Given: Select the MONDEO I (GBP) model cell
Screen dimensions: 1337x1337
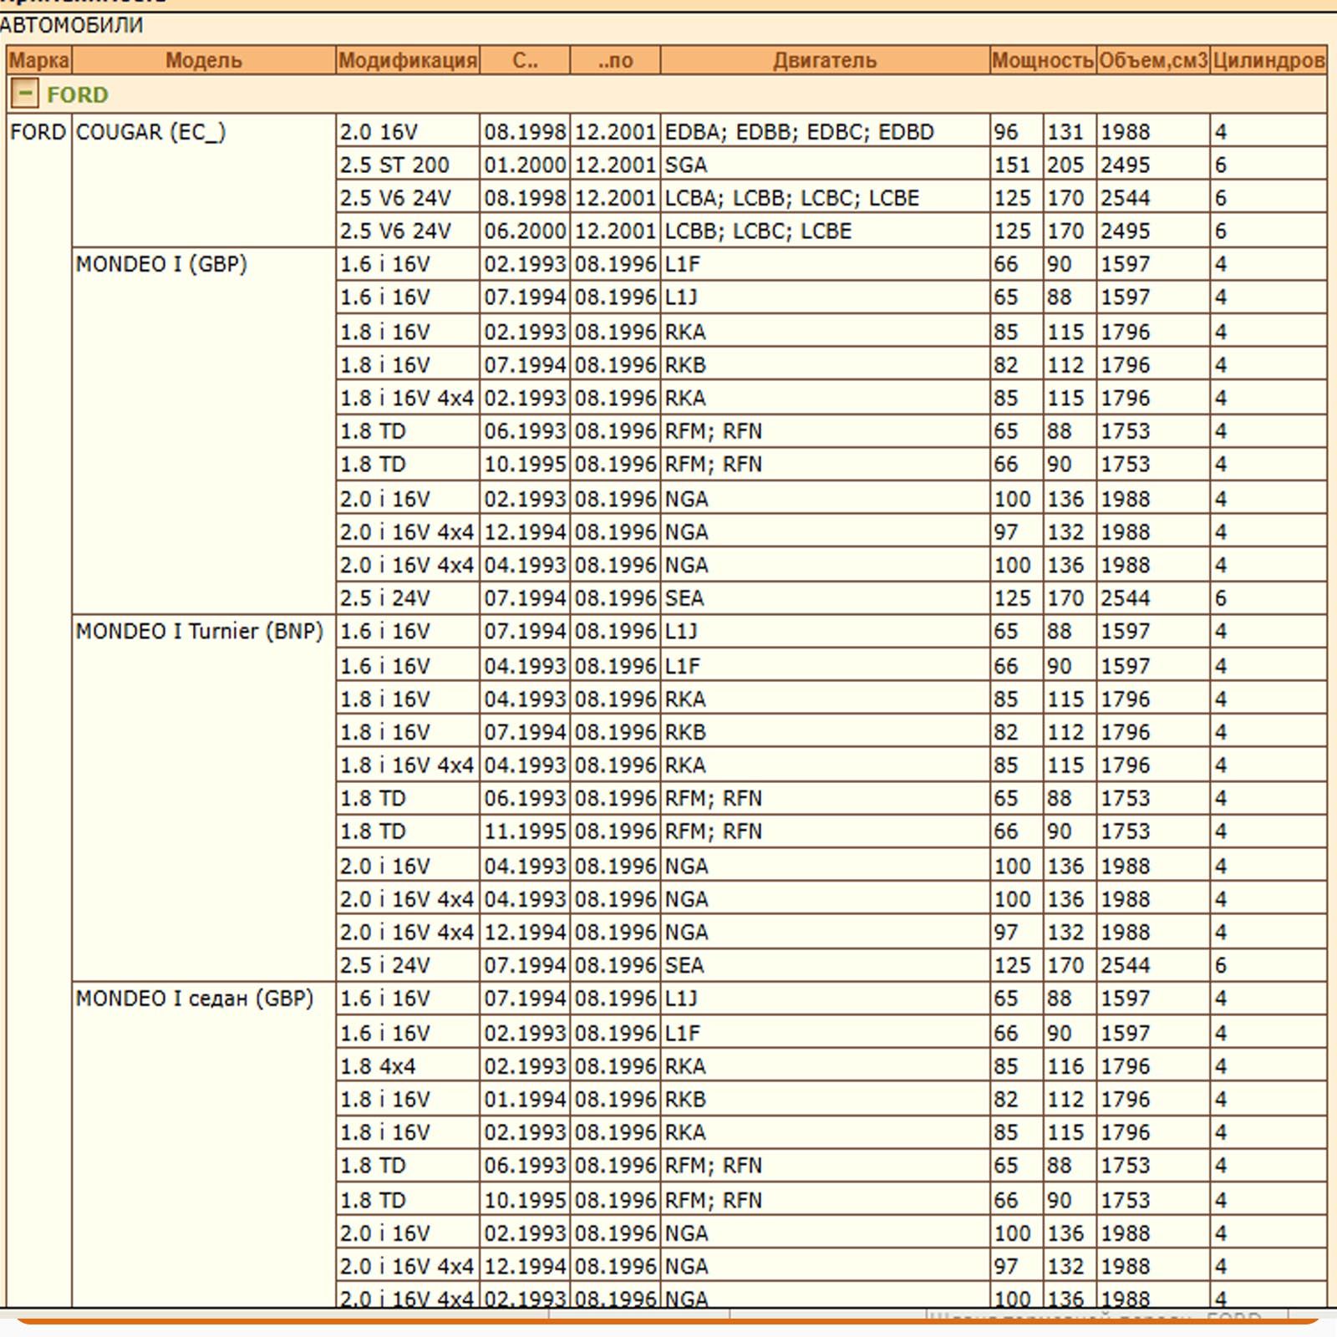Looking at the screenshot, I should (x=204, y=431).
